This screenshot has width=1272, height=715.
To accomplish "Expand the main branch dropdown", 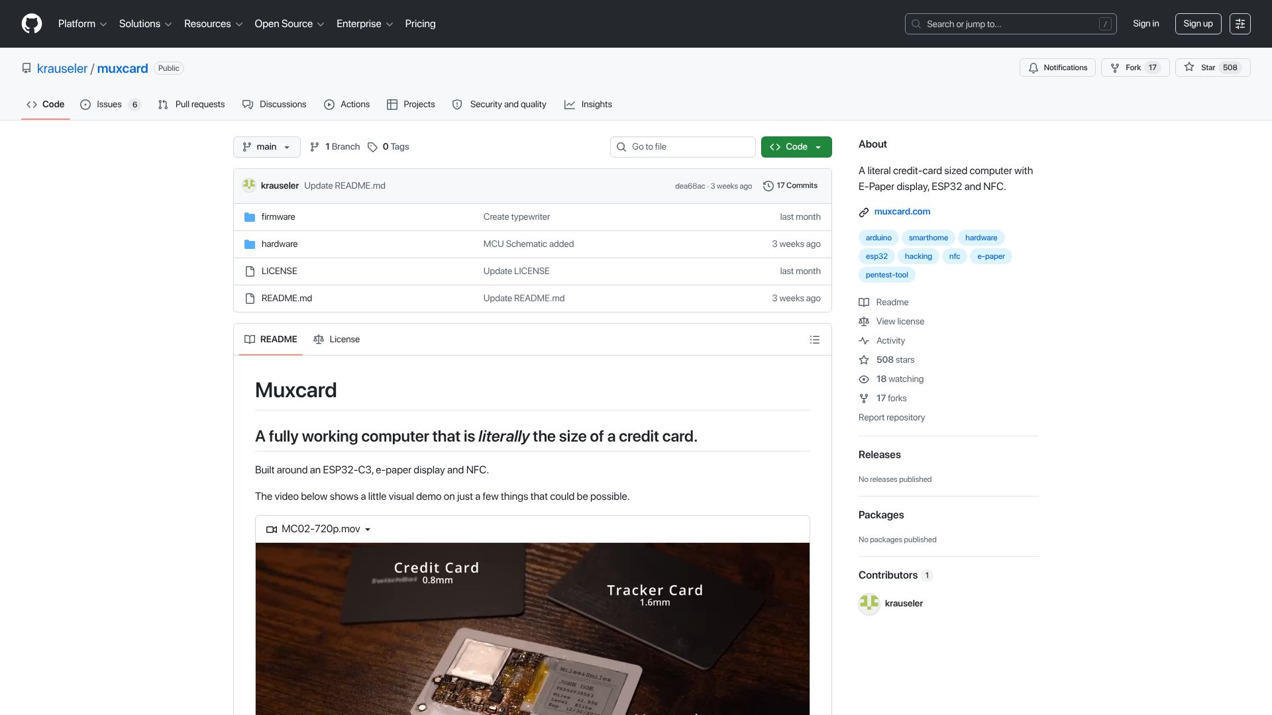I will coord(267,147).
